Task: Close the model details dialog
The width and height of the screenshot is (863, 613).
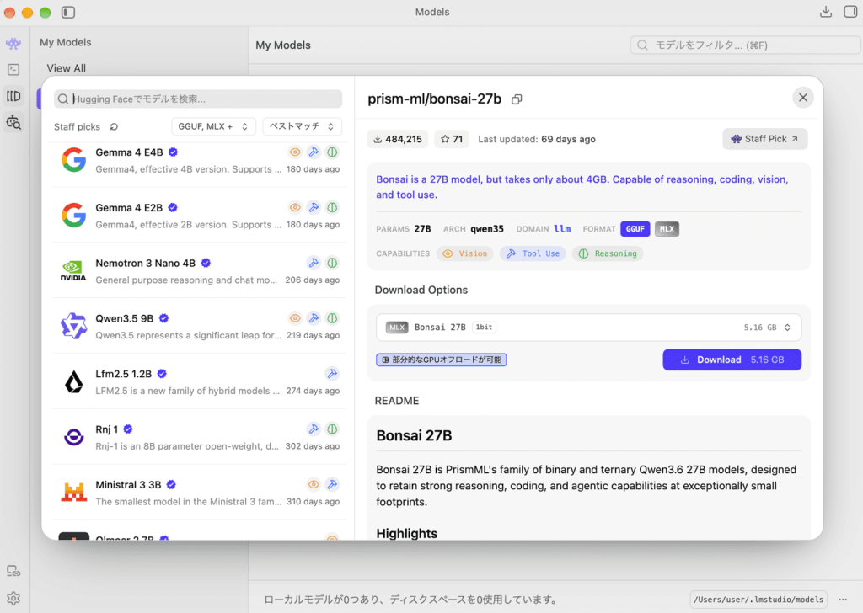Action: coord(803,98)
